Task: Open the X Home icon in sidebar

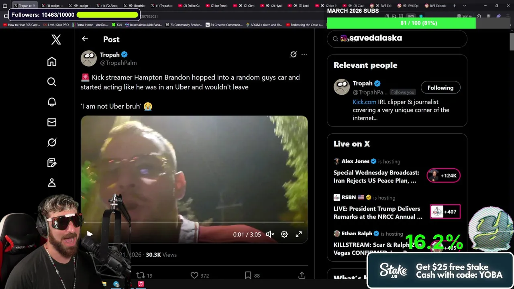Action: 52,61
